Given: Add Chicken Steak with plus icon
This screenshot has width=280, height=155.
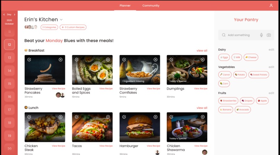Looking at the screenshot, I should [60, 117].
